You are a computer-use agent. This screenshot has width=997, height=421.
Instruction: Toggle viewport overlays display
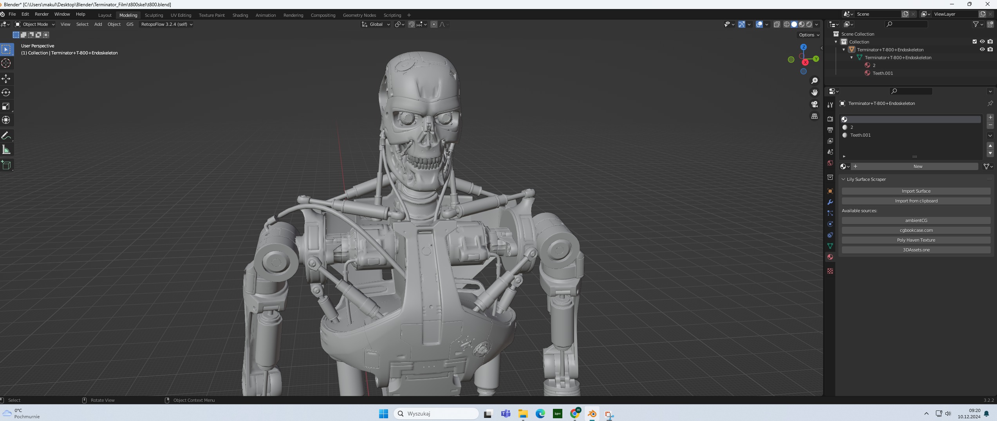coord(759,24)
